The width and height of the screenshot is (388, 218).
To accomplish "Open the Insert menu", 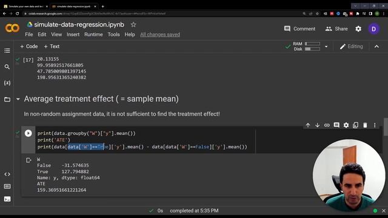I will tap(73, 35).
